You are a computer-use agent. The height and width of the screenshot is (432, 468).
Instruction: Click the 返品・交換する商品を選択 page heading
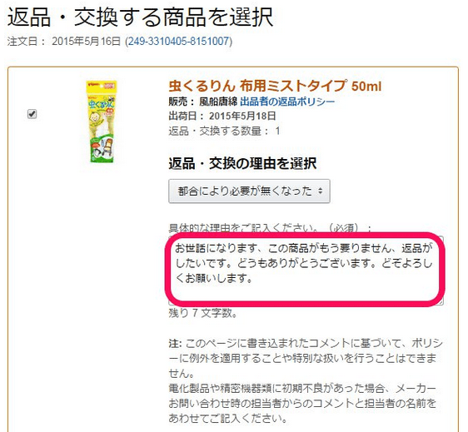pos(140,17)
